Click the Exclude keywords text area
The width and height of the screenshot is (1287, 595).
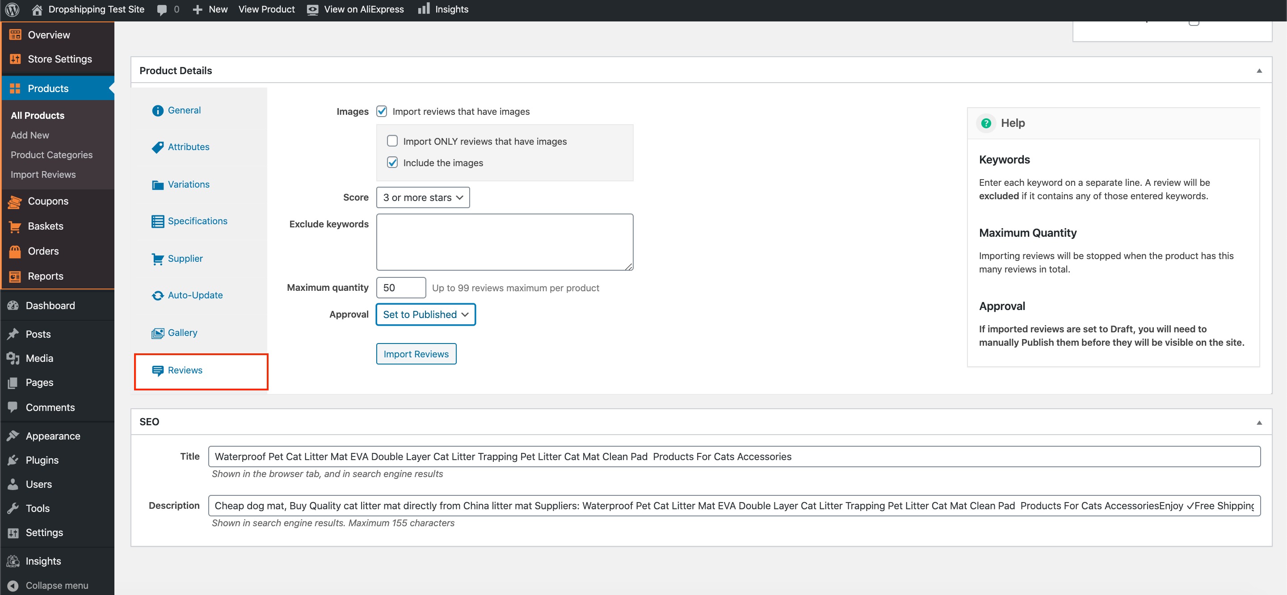point(504,242)
